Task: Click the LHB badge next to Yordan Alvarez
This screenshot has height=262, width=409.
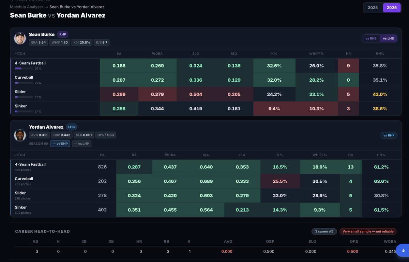Action: [x=71, y=127]
